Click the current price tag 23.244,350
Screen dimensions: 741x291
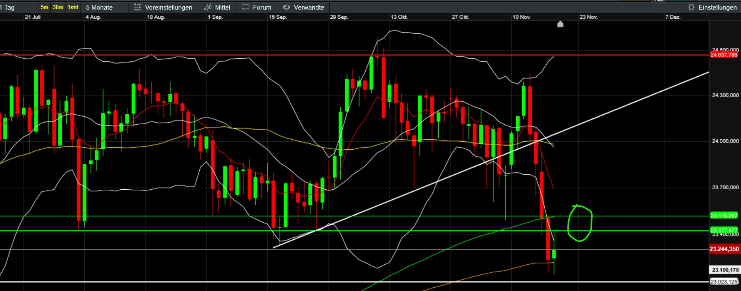(x=724, y=249)
